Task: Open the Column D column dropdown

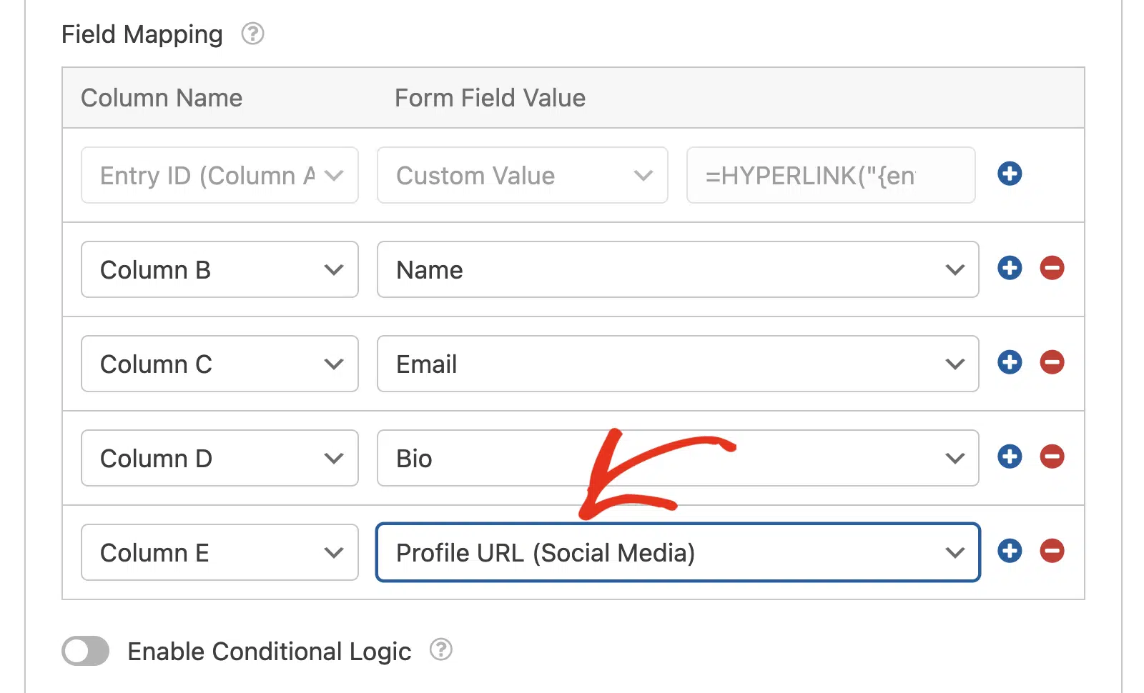Action: [x=220, y=458]
